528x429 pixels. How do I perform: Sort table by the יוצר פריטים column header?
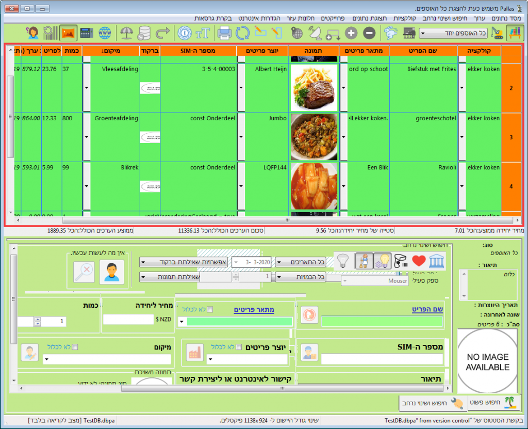pos(262,51)
